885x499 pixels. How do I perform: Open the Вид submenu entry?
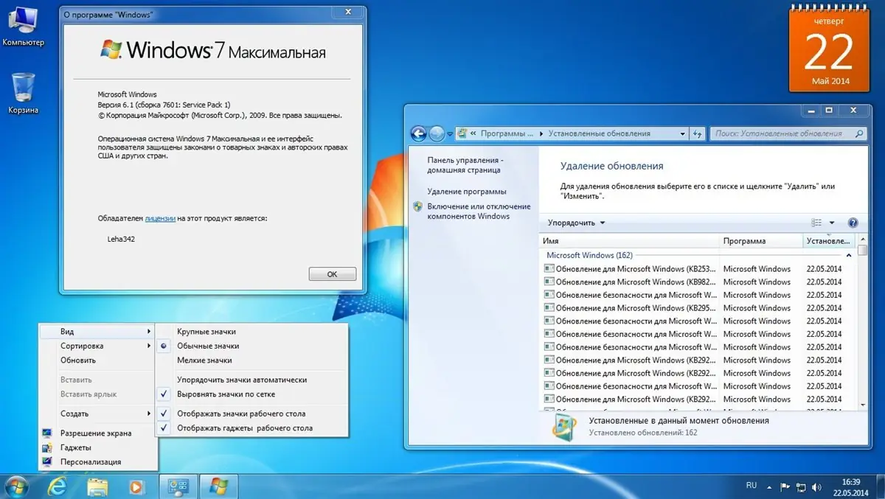tap(97, 332)
